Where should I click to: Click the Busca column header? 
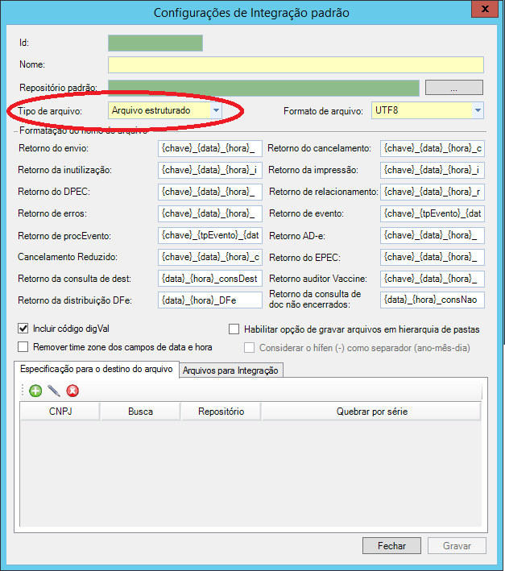pyautogui.click(x=140, y=412)
